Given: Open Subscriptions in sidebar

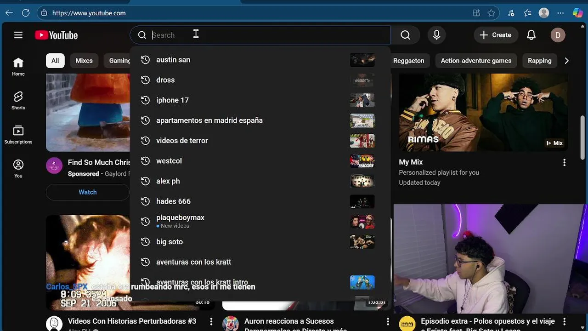Looking at the screenshot, I should point(18,135).
